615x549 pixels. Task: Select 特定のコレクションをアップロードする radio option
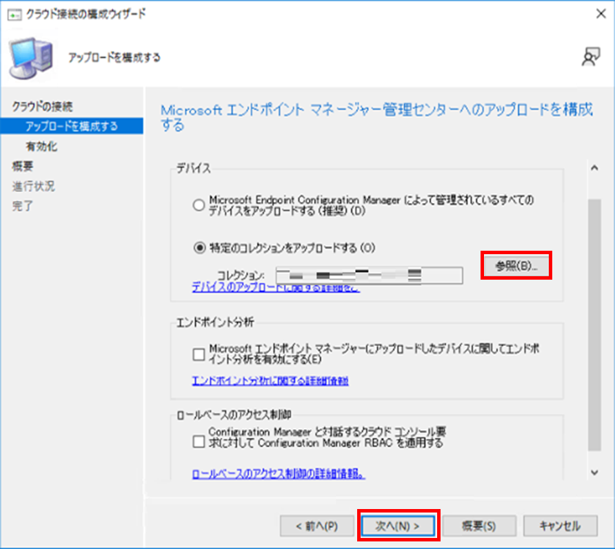click(x=199, y=248)
